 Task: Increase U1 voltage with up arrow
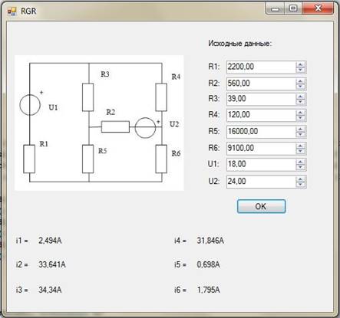point(301,162)
